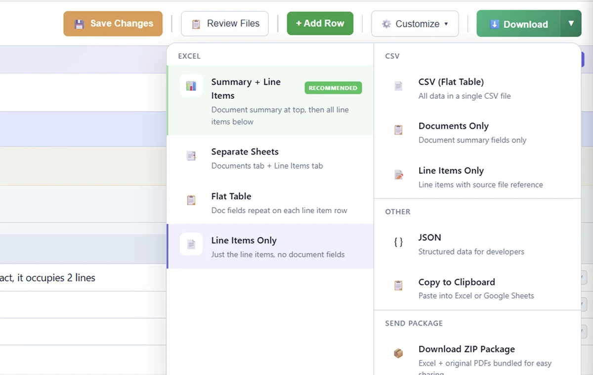
Task: Open the Customize dropdown
Action: pos(415,24)
